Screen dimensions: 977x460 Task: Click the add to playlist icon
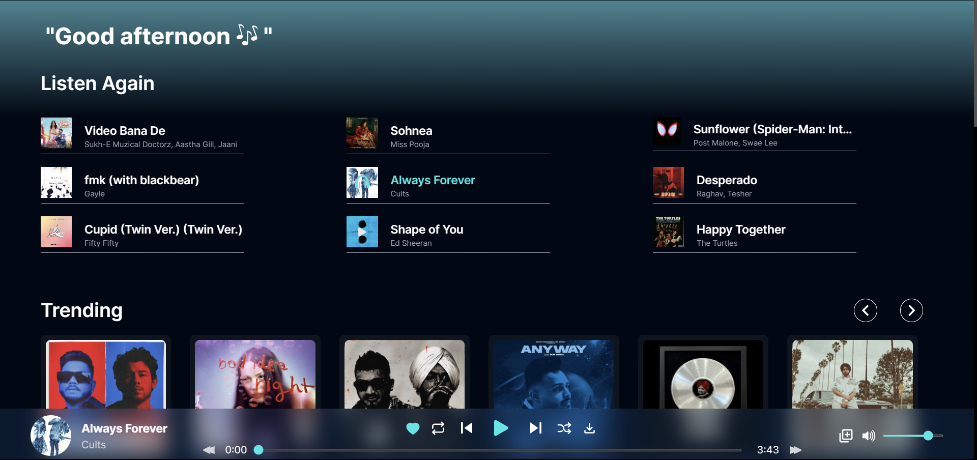846,436
